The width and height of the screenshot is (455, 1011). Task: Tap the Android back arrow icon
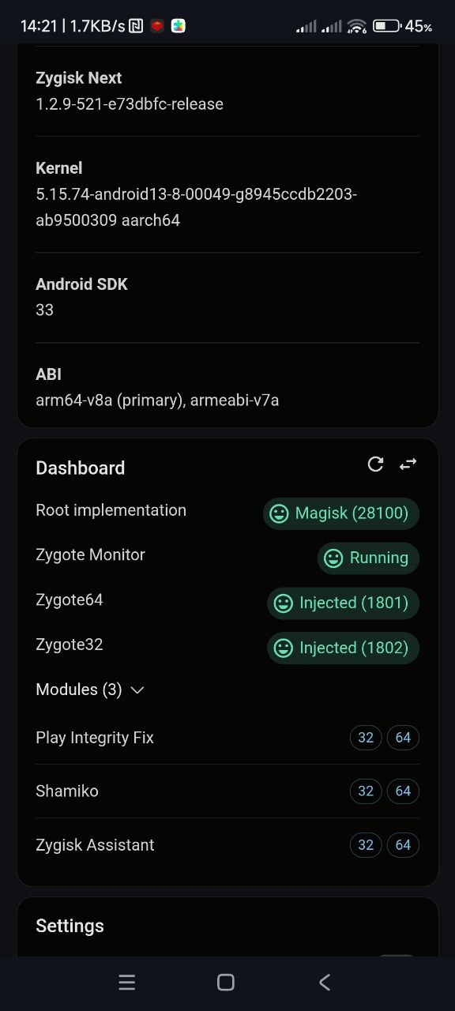(x=325, y=982)
